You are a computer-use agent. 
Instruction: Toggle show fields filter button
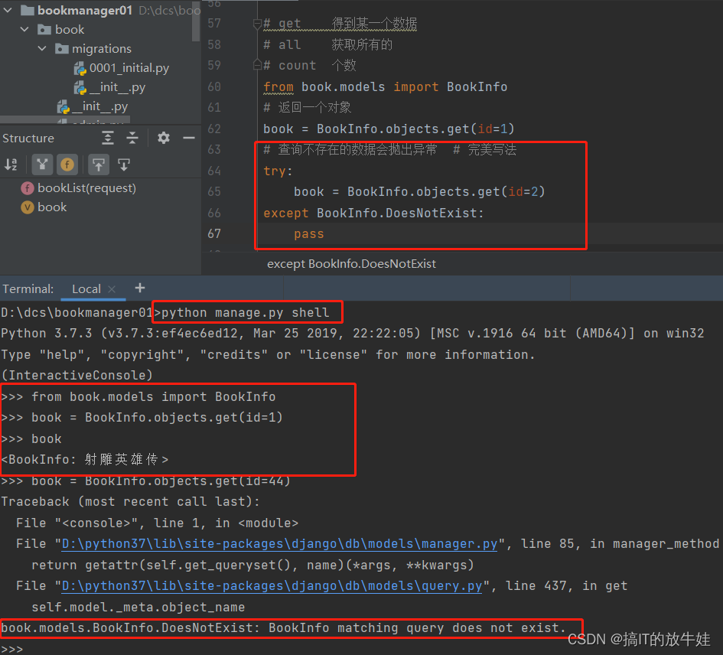(x=67, y=165)
